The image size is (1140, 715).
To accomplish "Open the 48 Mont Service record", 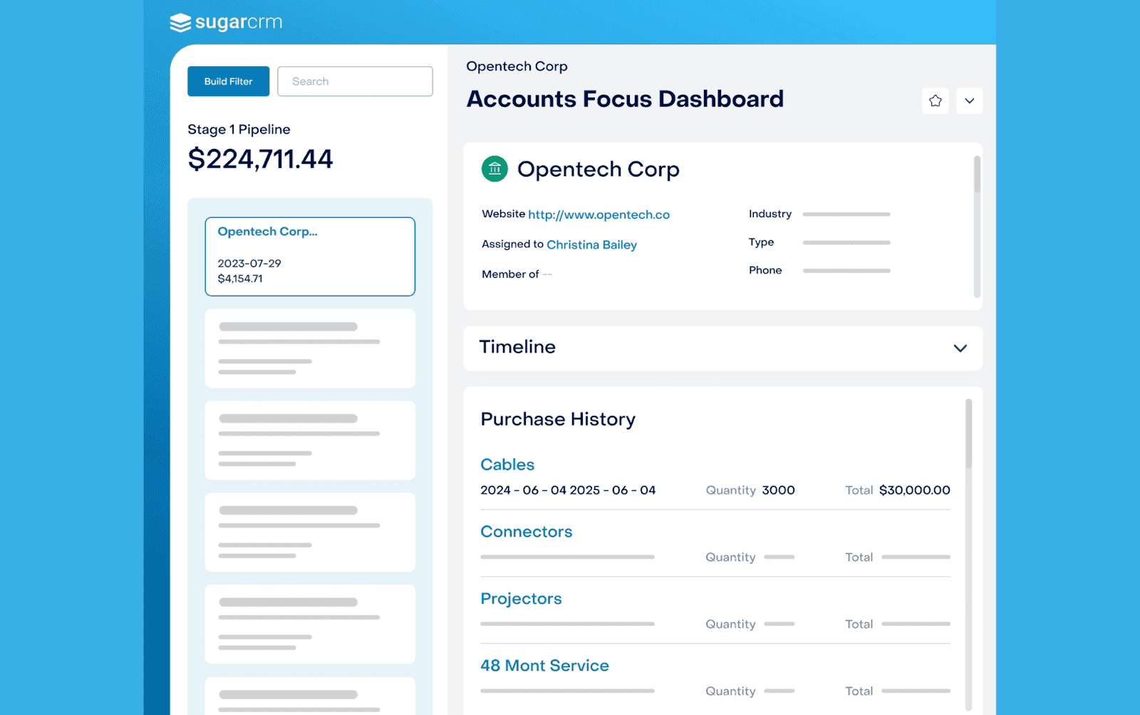I will [544, 665].
